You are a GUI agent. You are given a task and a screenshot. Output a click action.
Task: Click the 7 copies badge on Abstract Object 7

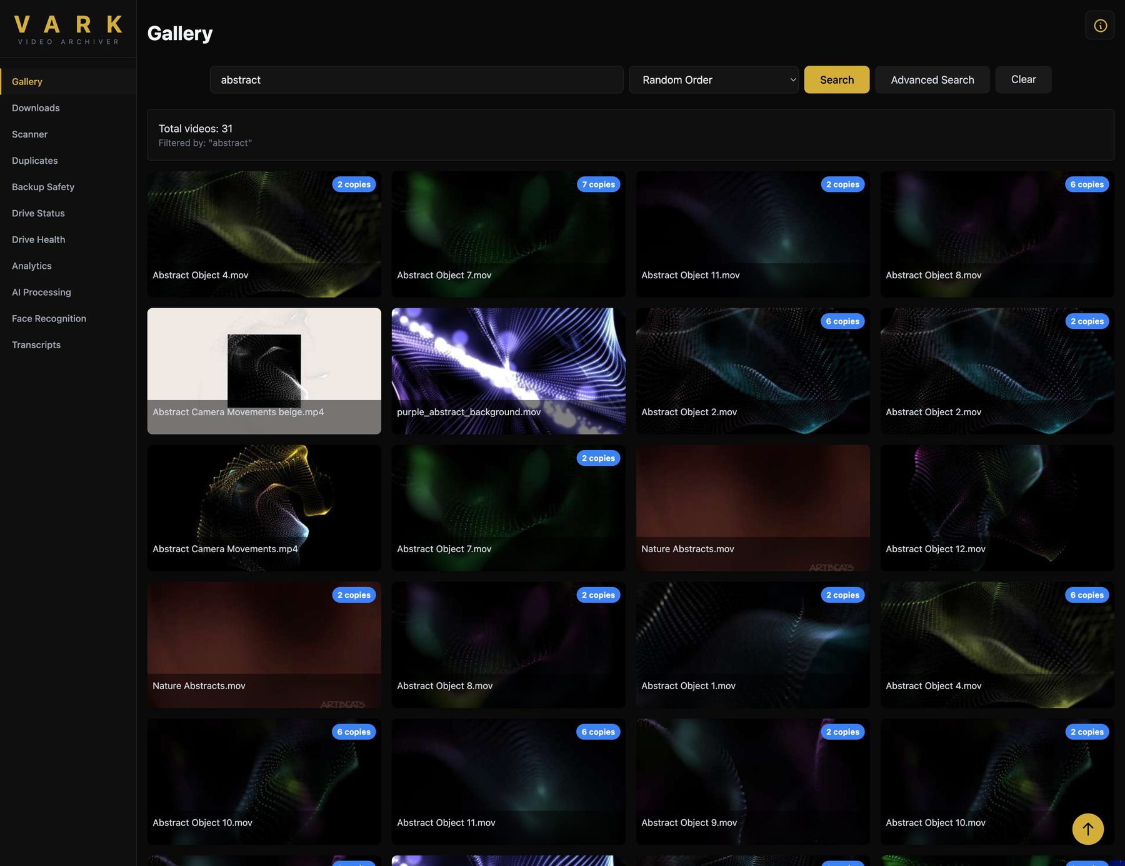pos(598,184)
